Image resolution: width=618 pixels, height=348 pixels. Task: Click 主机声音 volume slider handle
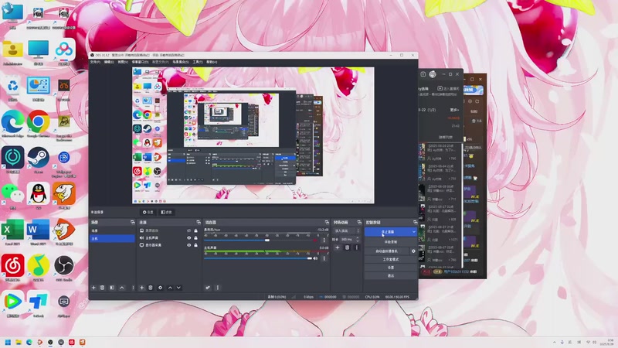coord(310,258)
